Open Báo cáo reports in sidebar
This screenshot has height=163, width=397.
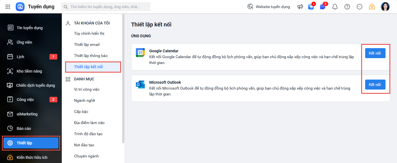[24, 129]
